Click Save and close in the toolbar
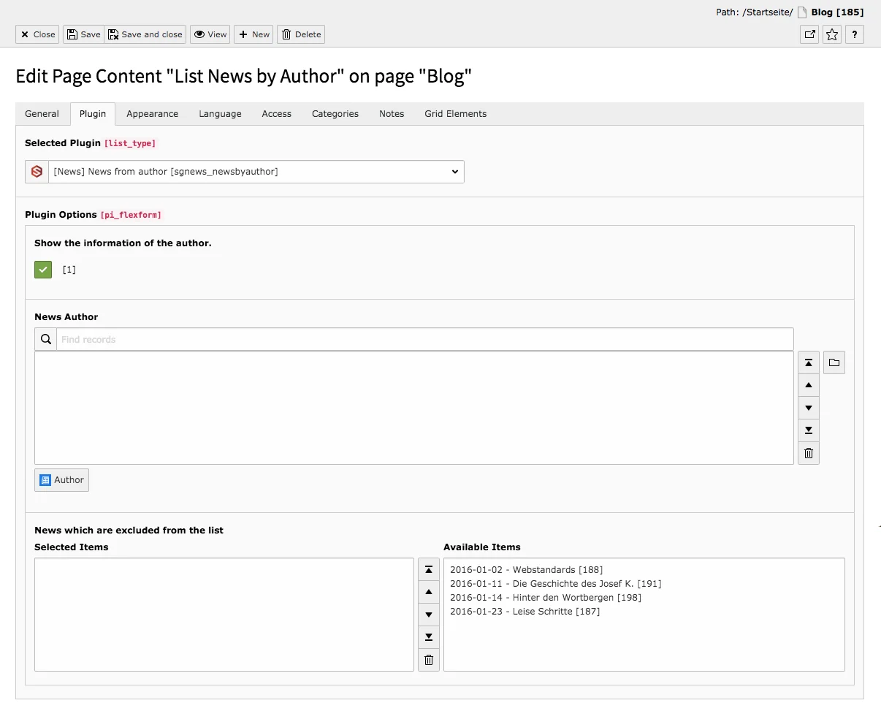This screenshot has width=881, height=703. tap(145, 34)
